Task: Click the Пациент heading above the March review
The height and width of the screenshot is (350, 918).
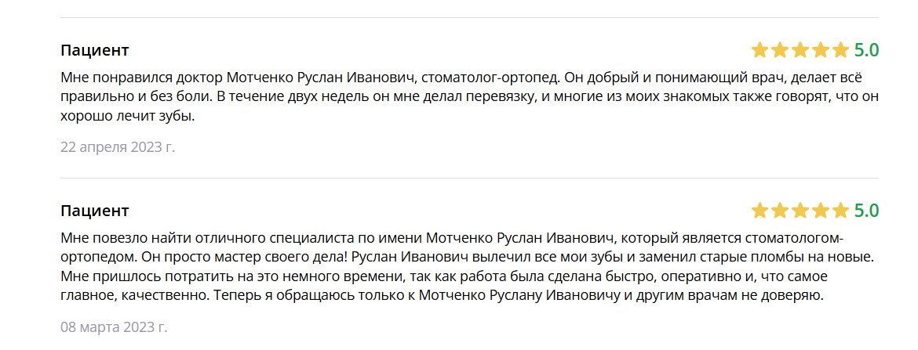Action: coord(94,211)
